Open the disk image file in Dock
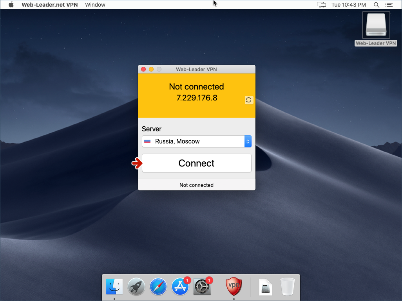402x301 pixels. [x=266, y=287]
